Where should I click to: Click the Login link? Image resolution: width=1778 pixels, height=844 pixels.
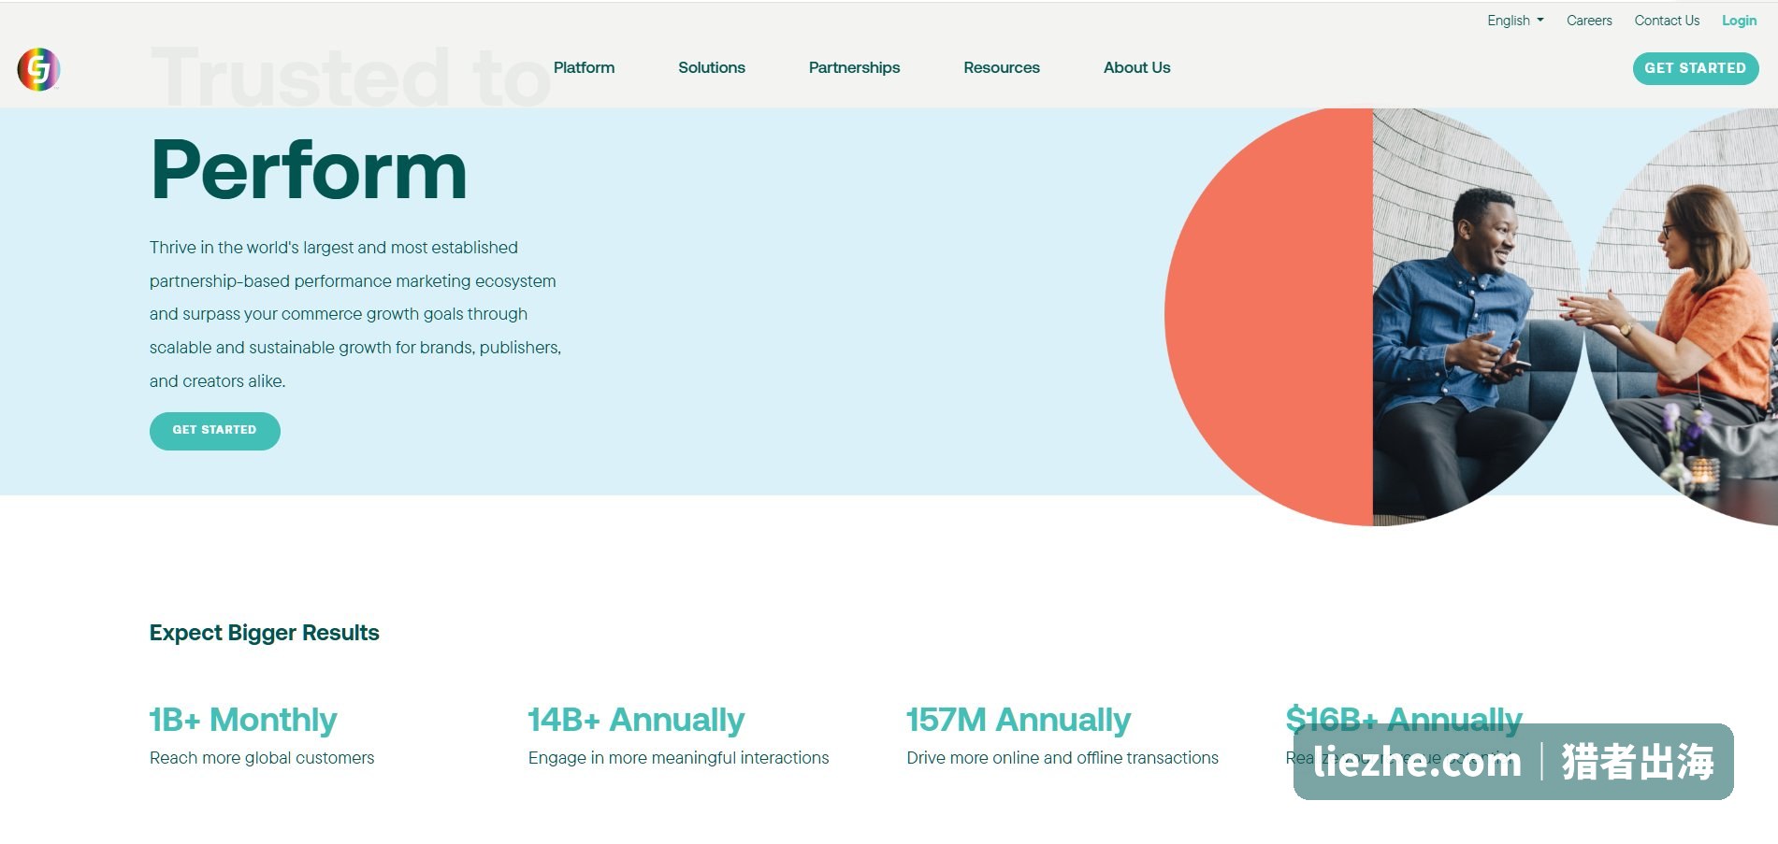tap(1739, 21)
